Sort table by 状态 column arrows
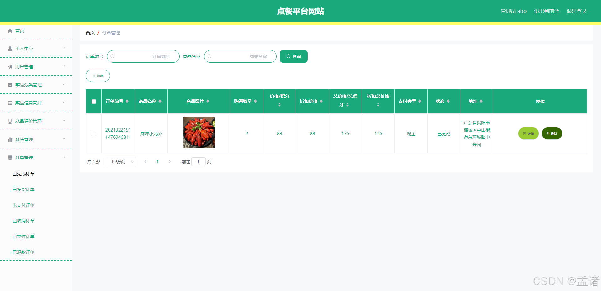Viewport: 601px width, 291px height. [x=448, y=101]
